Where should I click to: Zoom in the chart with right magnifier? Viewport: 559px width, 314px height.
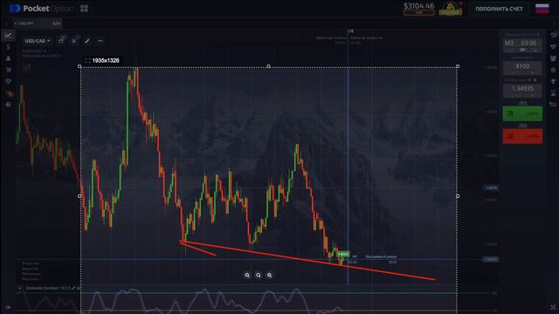pyautogui.click(x=270, y=276)
